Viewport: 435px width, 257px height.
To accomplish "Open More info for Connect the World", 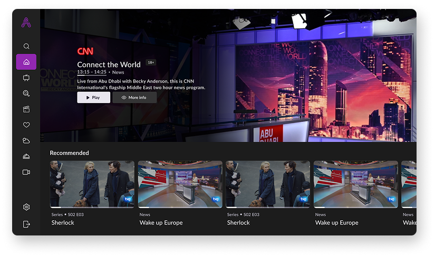I will coord(134,97).
